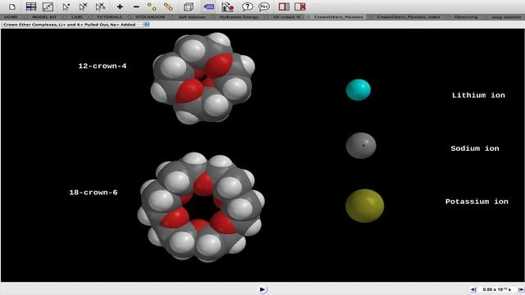Select the third multi-select arrow tool
This screenshot has height=295, width=525.
click(x=100, y=7)
